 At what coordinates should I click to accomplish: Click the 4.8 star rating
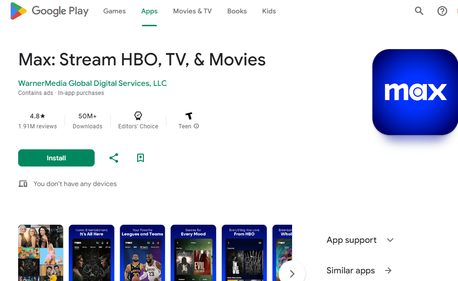tap(37, 116)
